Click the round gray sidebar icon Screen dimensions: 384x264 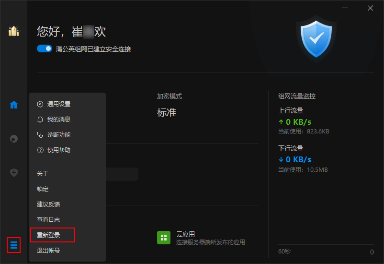(14, 139)
